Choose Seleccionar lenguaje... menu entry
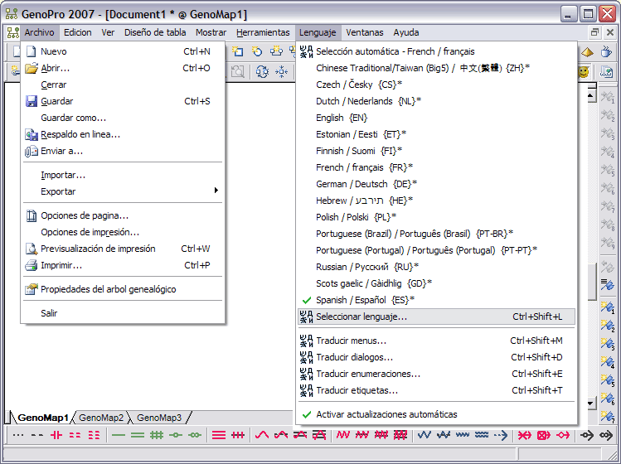Screen dimensions: 621x464 361,317
